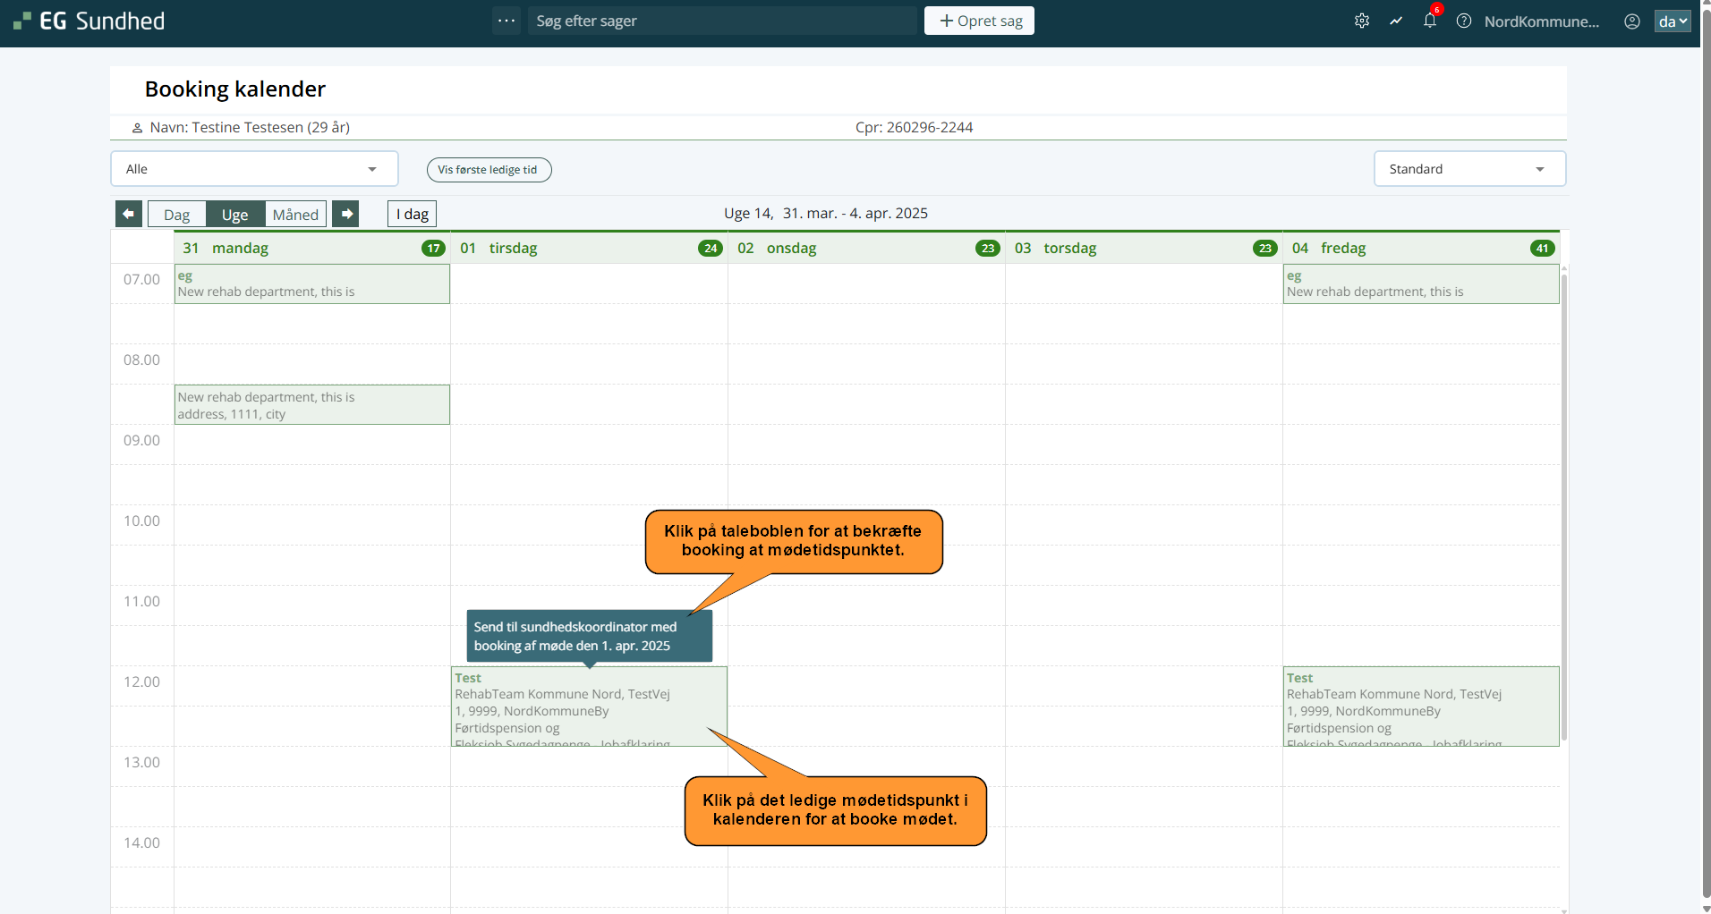Open the notifications bell
1711x914 pixels.
1429,21
